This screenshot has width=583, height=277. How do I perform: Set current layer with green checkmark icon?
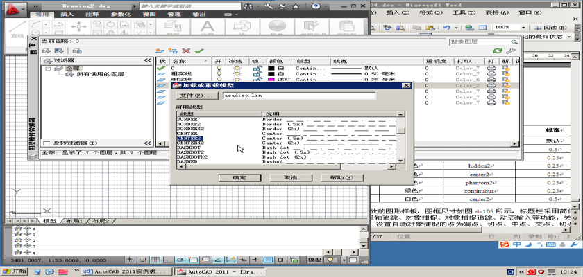pyautogui.click(x=199, y=51)
